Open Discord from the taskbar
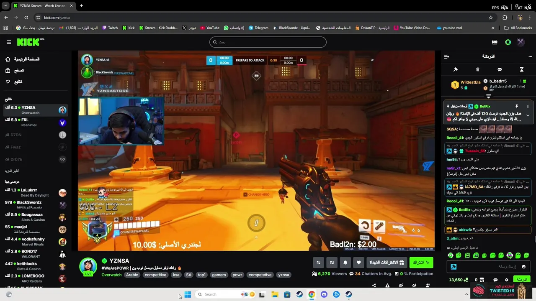The width and height of the screenshot is (536, 301). (x=324, y=295)
